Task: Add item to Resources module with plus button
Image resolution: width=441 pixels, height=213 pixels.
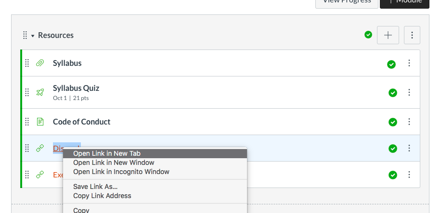Action: coord(388,35)
